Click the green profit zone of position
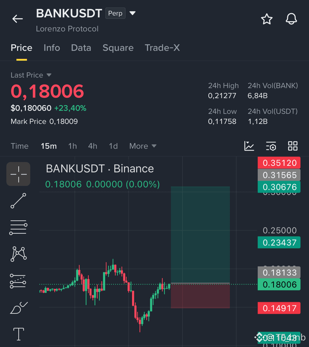 point(200,235)
